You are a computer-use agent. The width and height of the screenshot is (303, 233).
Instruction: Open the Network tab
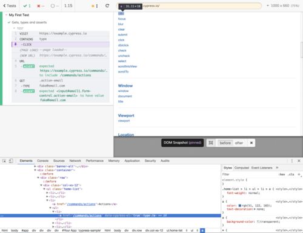pyautogui.click(x=75, y=161)
